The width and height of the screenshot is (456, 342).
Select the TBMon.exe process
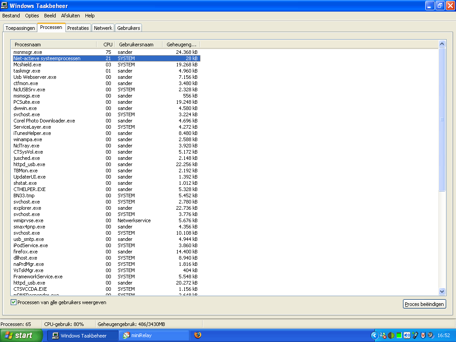[106, 171]
